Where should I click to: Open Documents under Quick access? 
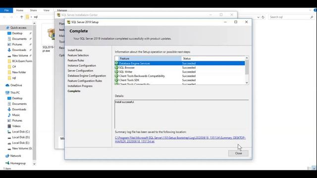point(19,39)
